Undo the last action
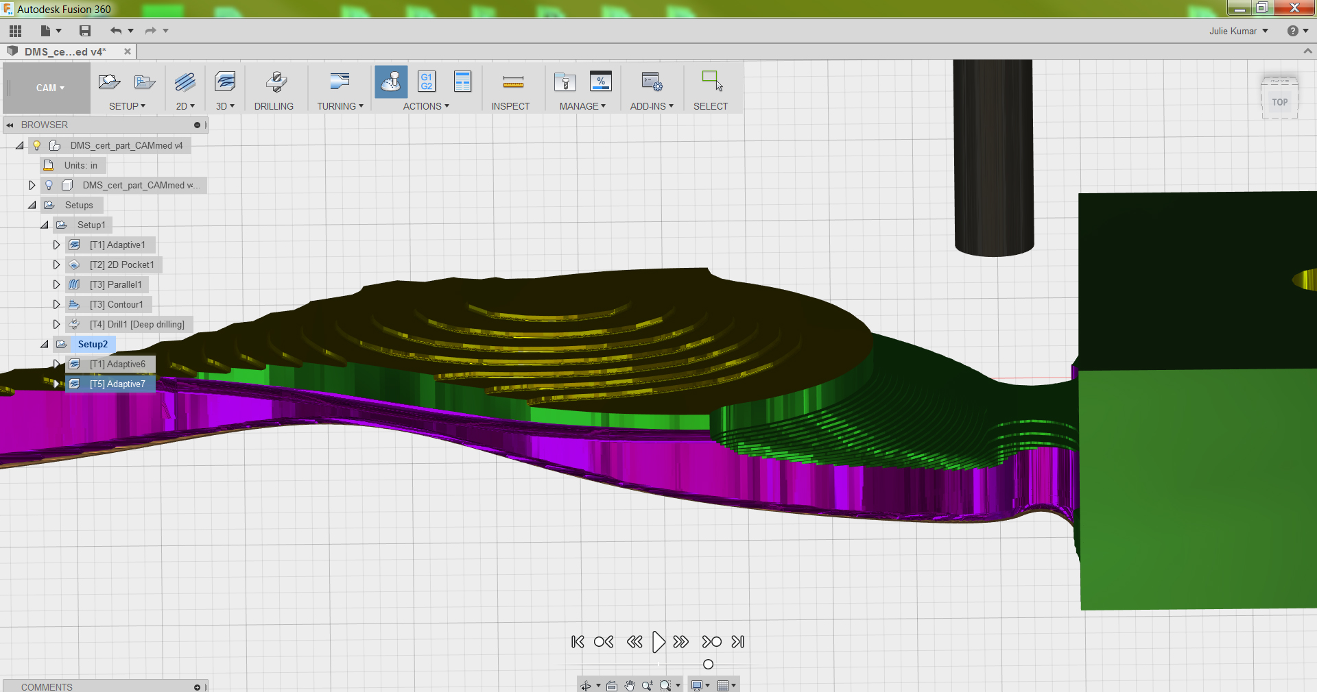This screenshot has height=692, width=1317. [x=116, y=31]
